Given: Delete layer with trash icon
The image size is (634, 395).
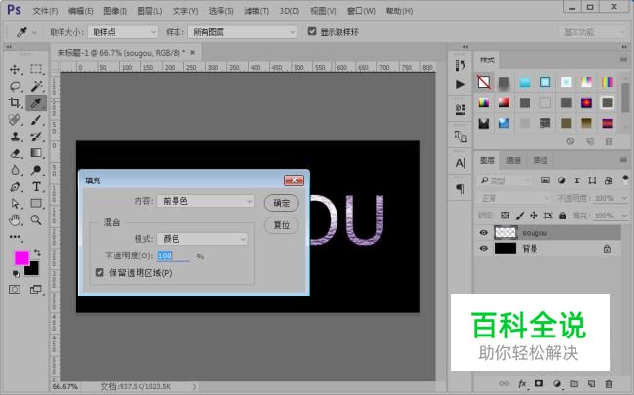Looking at the screenshot, I should (x=608, y=383).
